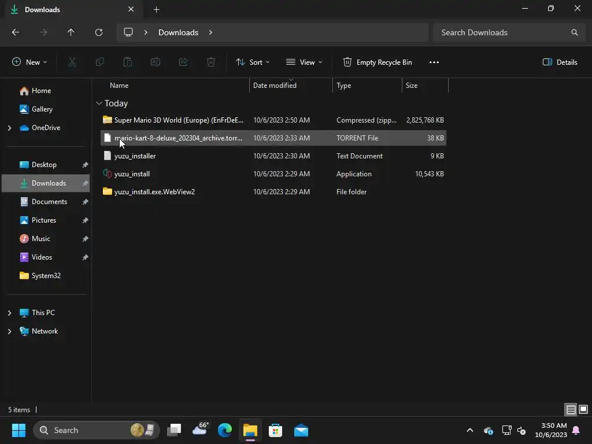
Task: Select Music in quick access
Action: coord(45,239)
